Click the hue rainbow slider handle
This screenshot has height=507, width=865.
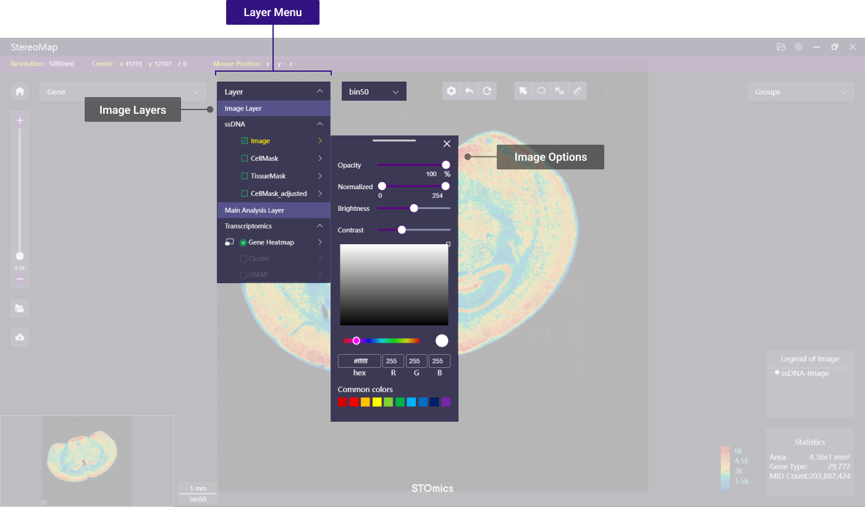356,341
